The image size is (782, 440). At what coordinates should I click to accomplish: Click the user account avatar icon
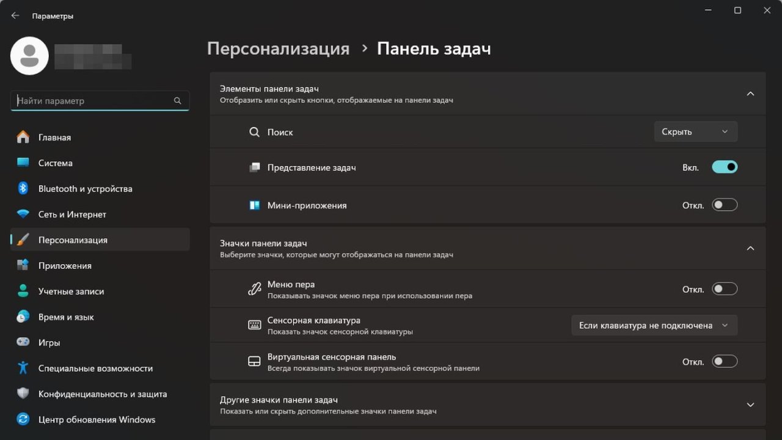(29, 56)
